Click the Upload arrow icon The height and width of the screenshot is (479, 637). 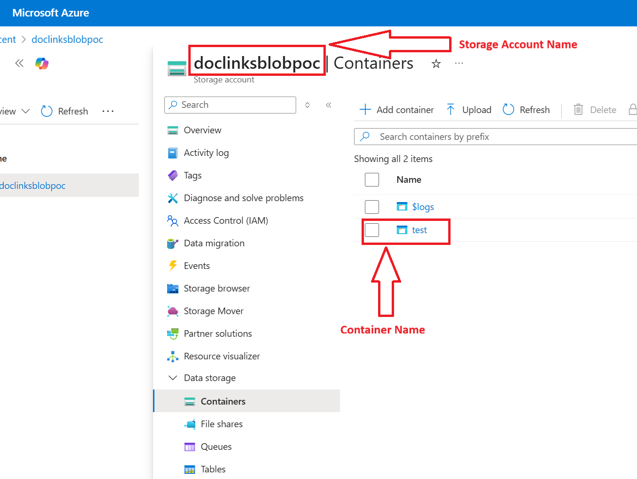[x=451, y=110]
